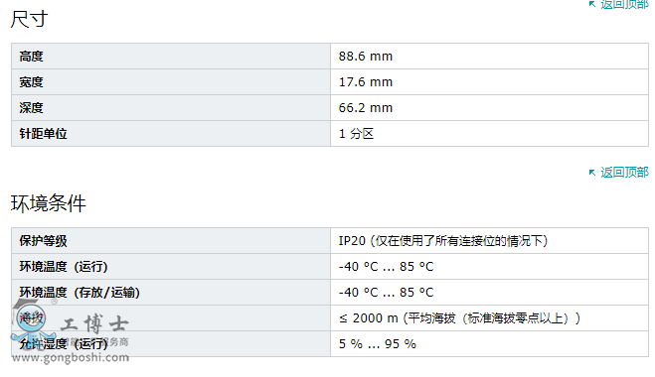This screenshot has width=655, height=377.
Task: Select the 66.2 mm depth value
Action: click(366, 108)
